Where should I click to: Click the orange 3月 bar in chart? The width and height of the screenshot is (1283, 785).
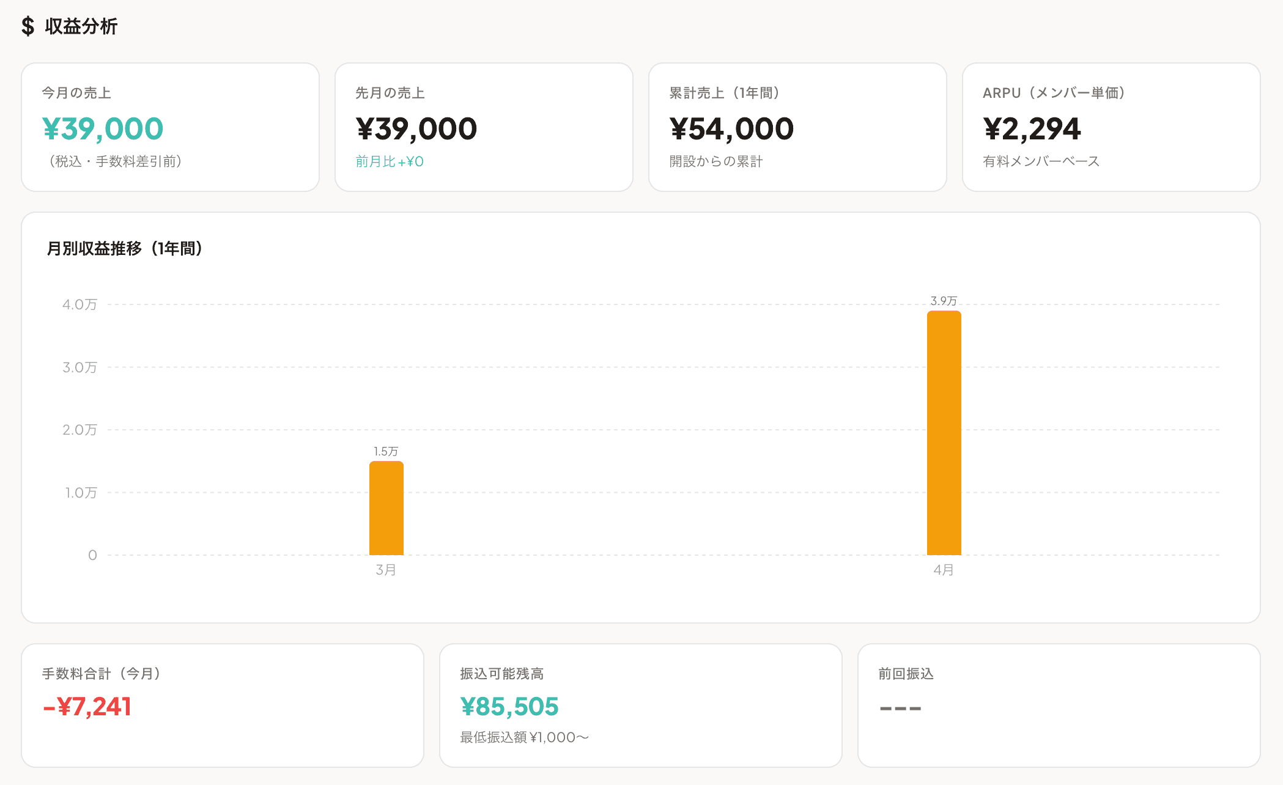click(386, 508)
